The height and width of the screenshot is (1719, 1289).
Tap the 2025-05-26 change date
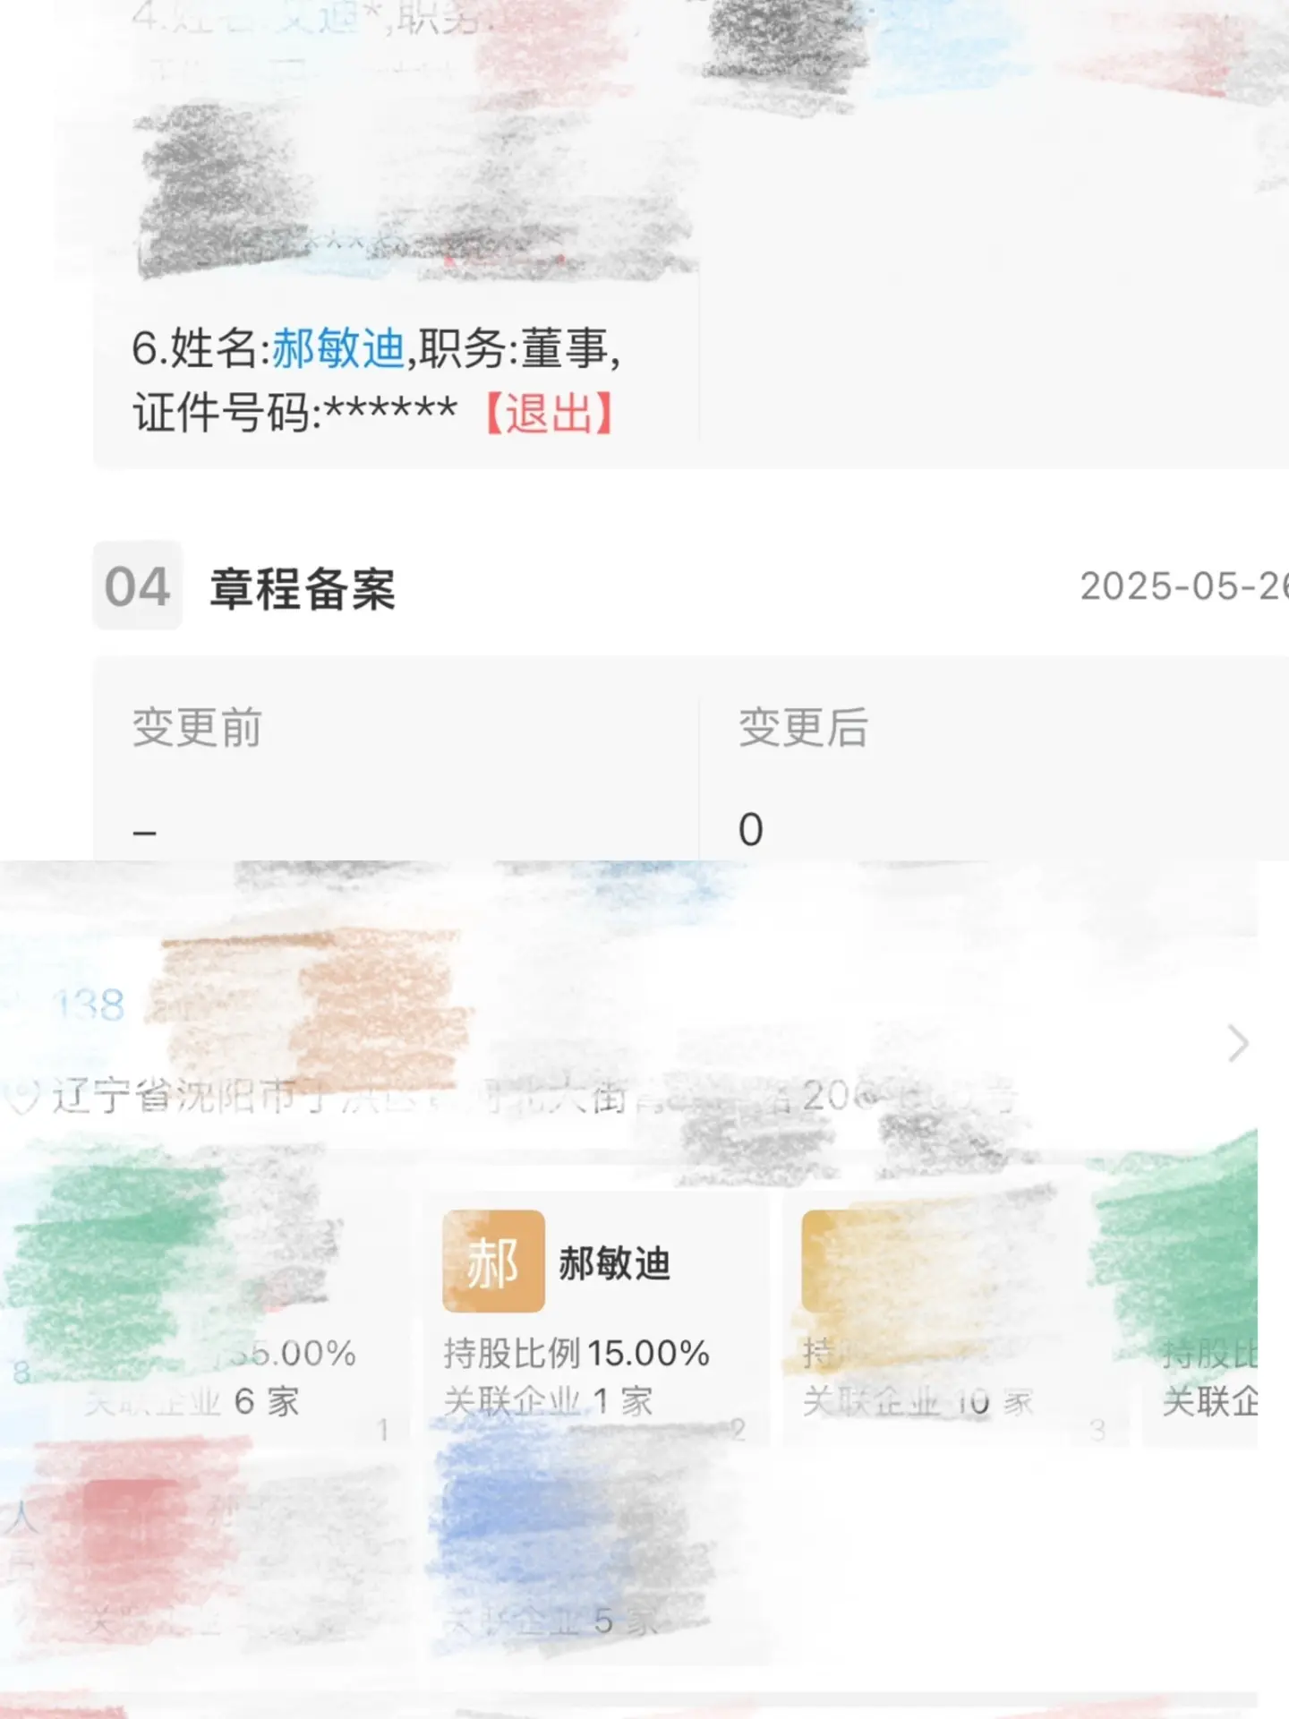click(1184, 586)
